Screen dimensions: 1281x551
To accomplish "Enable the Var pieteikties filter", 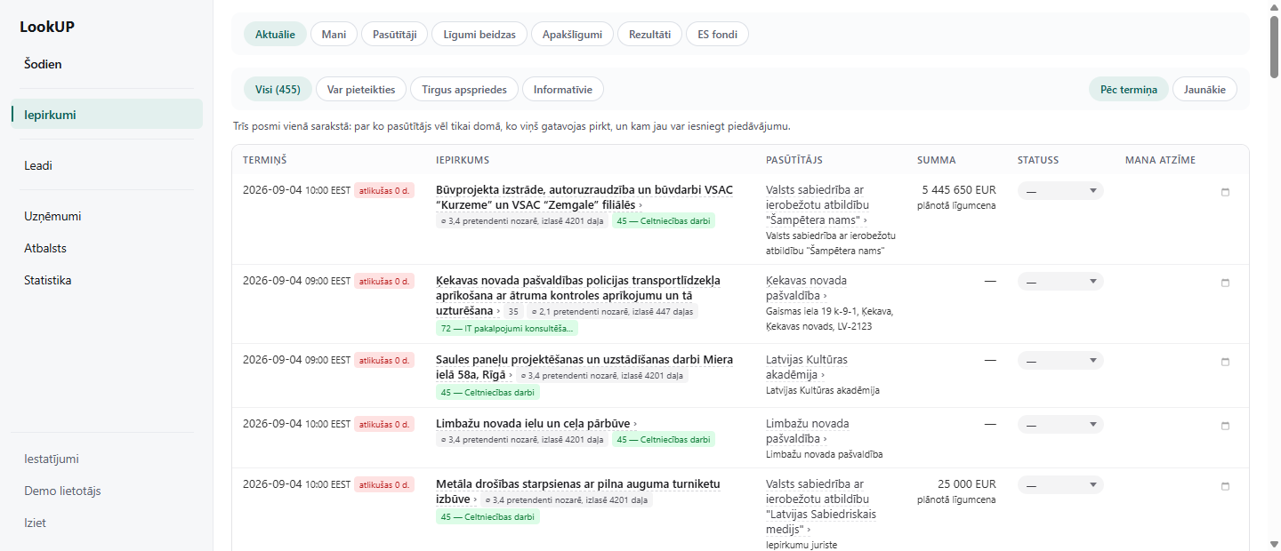I will (361, 89).
